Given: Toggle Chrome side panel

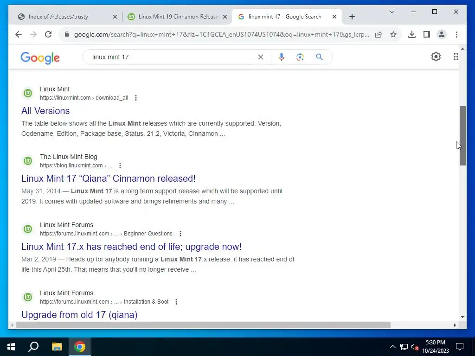Looking at the screenshot, I should click(x=427, y=34).
